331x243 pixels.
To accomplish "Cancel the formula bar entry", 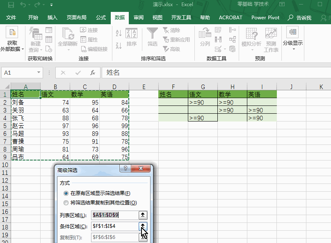I will pyautogui.click(x=63, y=73).
